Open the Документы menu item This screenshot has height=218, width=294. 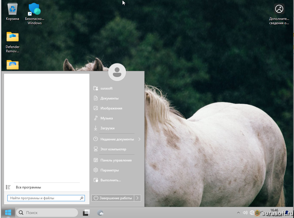point(109,98)
